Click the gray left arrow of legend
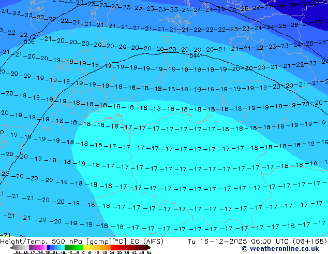The image size is (328, 254). pos(12,248)
